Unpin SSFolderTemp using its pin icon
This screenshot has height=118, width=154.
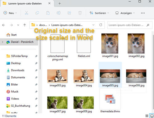36,56
